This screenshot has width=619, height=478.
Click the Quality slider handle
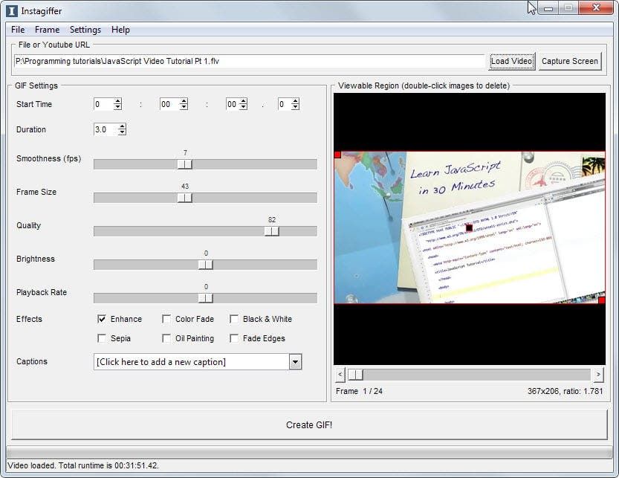[272, 231]
